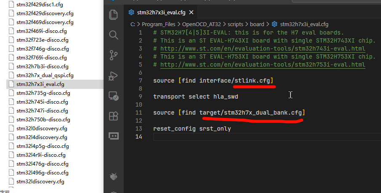Click the file icon of stm32h750b-disco.cfg
This screenshot has height=193, width=381.
point(11,119)
